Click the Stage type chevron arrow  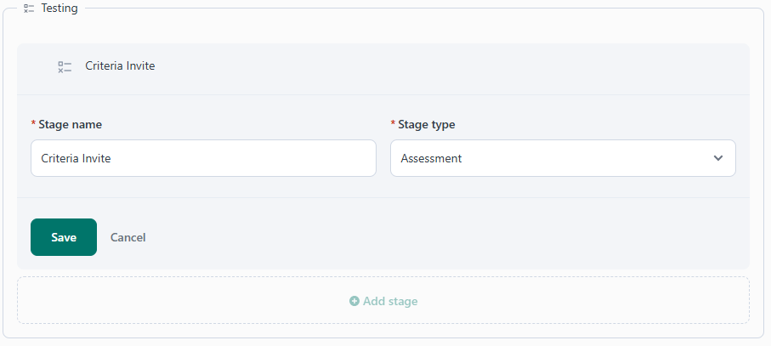(x=718, y=158)
